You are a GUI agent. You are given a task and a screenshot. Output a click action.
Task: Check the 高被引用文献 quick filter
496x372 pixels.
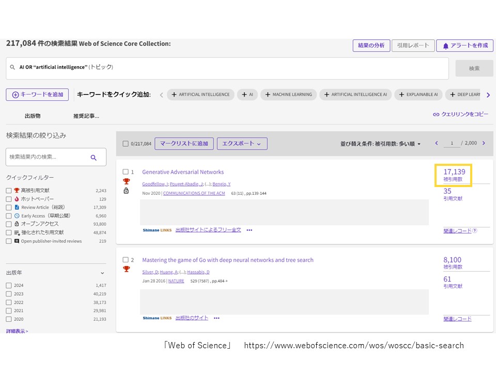click(9, 191)
